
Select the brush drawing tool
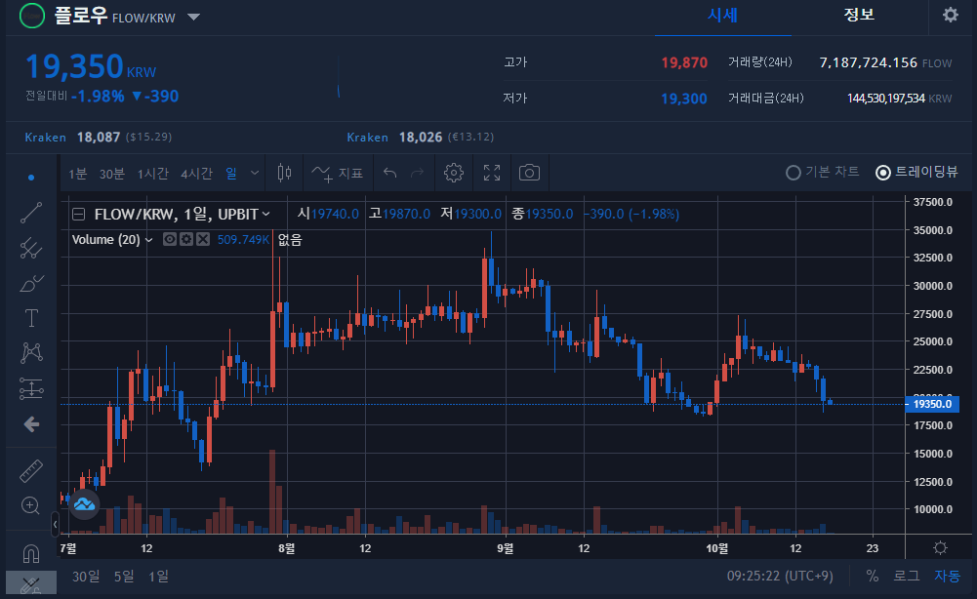click(x=31, y=283)
